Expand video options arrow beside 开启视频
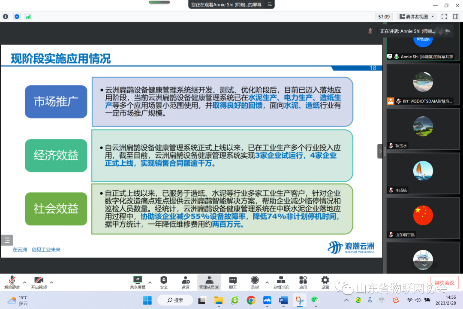The height and width of the screenshot is (309, 463). (x=51, y=282)
